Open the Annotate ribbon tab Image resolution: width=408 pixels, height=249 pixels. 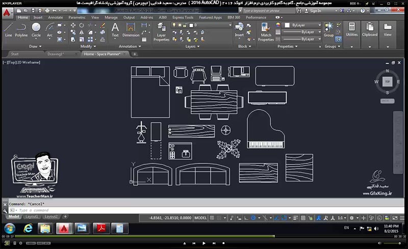point(56,17)
